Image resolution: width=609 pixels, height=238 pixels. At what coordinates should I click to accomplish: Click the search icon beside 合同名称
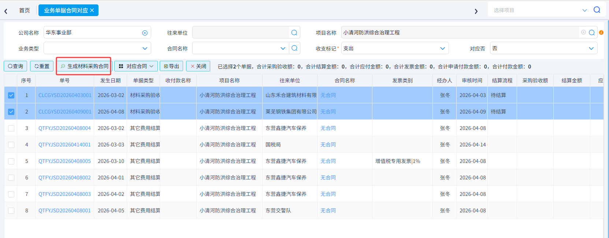pos(294,48)
